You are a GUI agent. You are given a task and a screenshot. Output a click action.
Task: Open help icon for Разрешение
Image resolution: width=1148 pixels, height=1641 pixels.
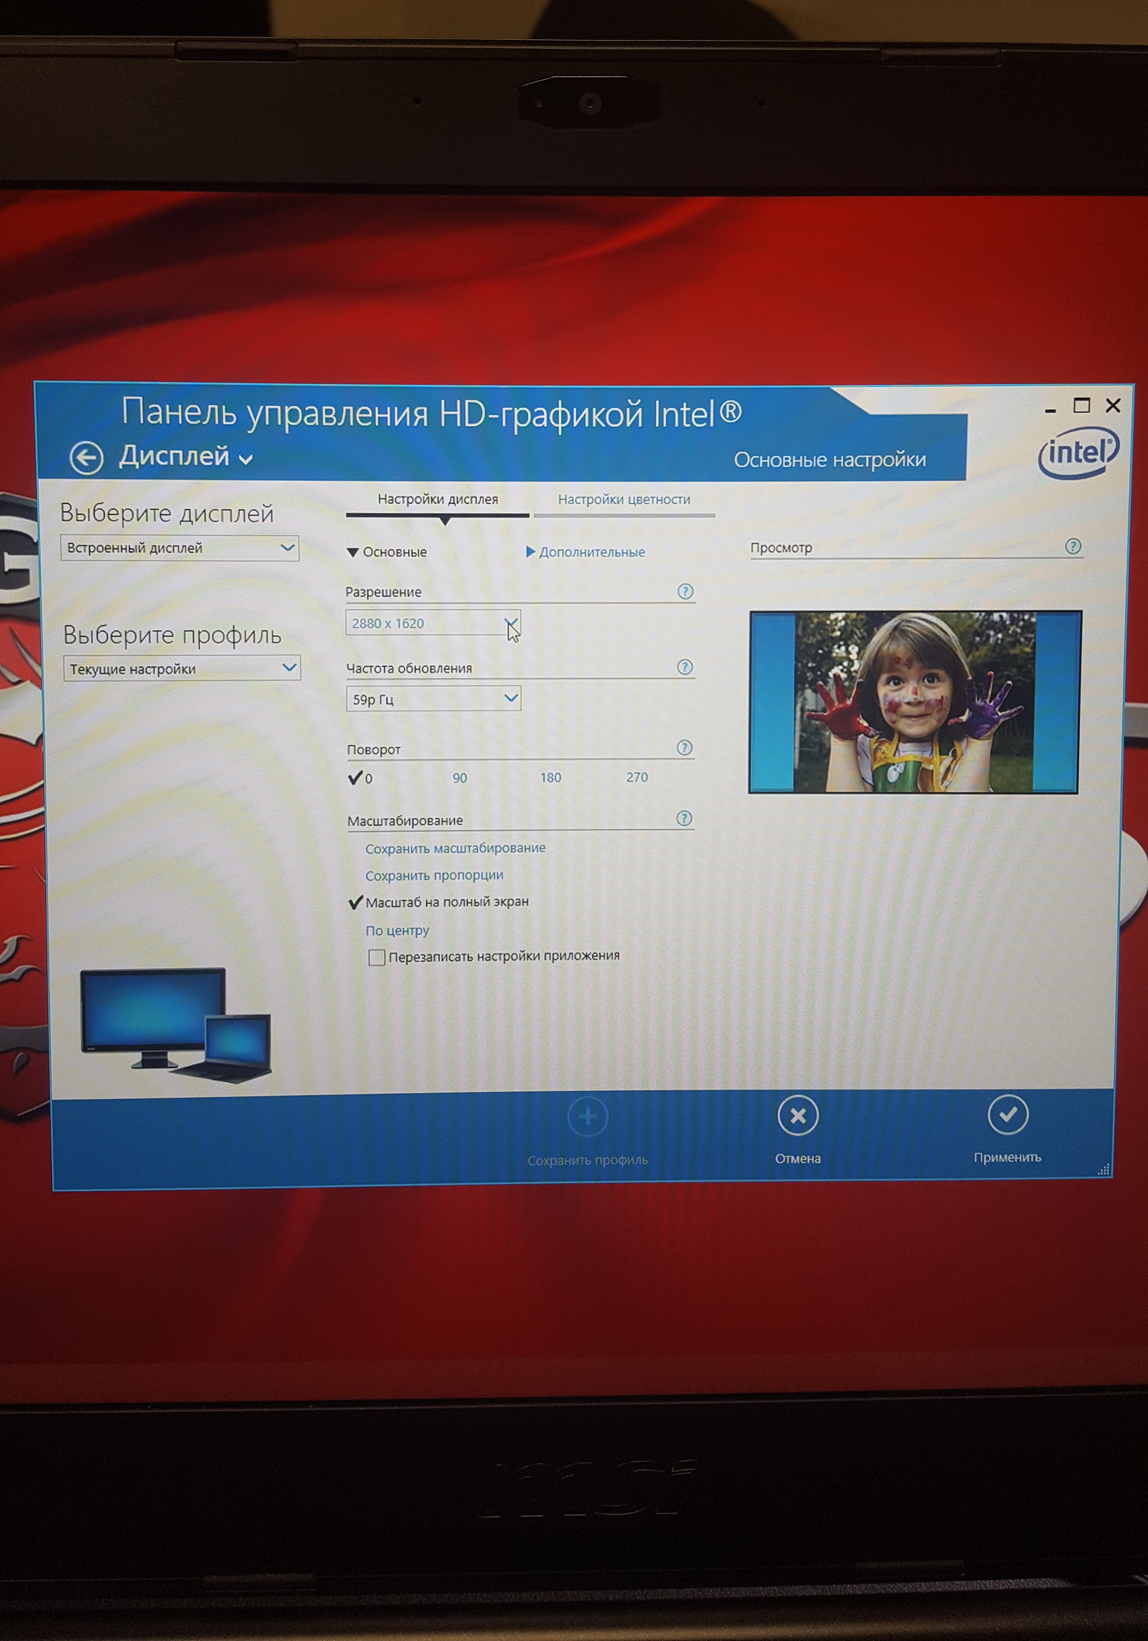click(685, 591)
